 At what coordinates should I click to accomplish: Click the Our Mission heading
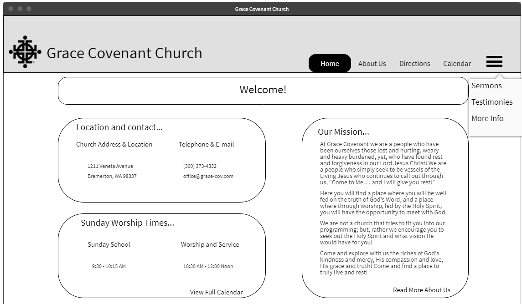click(x=343, y=132)
